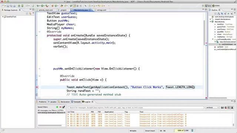The width and height of the screenshot is (237, 133).
Task: Click Forward navigation arrow in toolbar
Action: coord(103,6)
